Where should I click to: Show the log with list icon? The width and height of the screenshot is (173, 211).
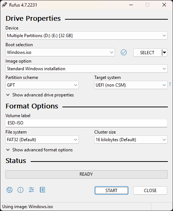42,190
